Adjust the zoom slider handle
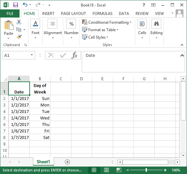This screenshot has width=187, height=174. pyautogui.click(x=146, y=170)
